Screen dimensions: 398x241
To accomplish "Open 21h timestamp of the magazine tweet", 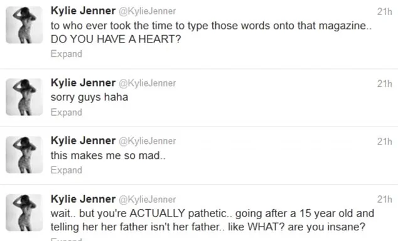I will 384,12.
